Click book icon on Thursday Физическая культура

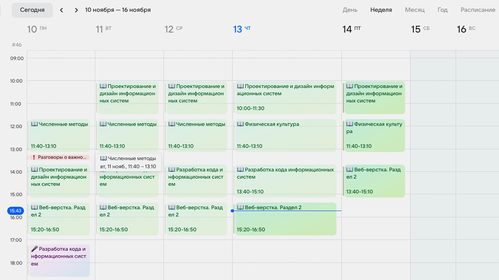[240, 124]
